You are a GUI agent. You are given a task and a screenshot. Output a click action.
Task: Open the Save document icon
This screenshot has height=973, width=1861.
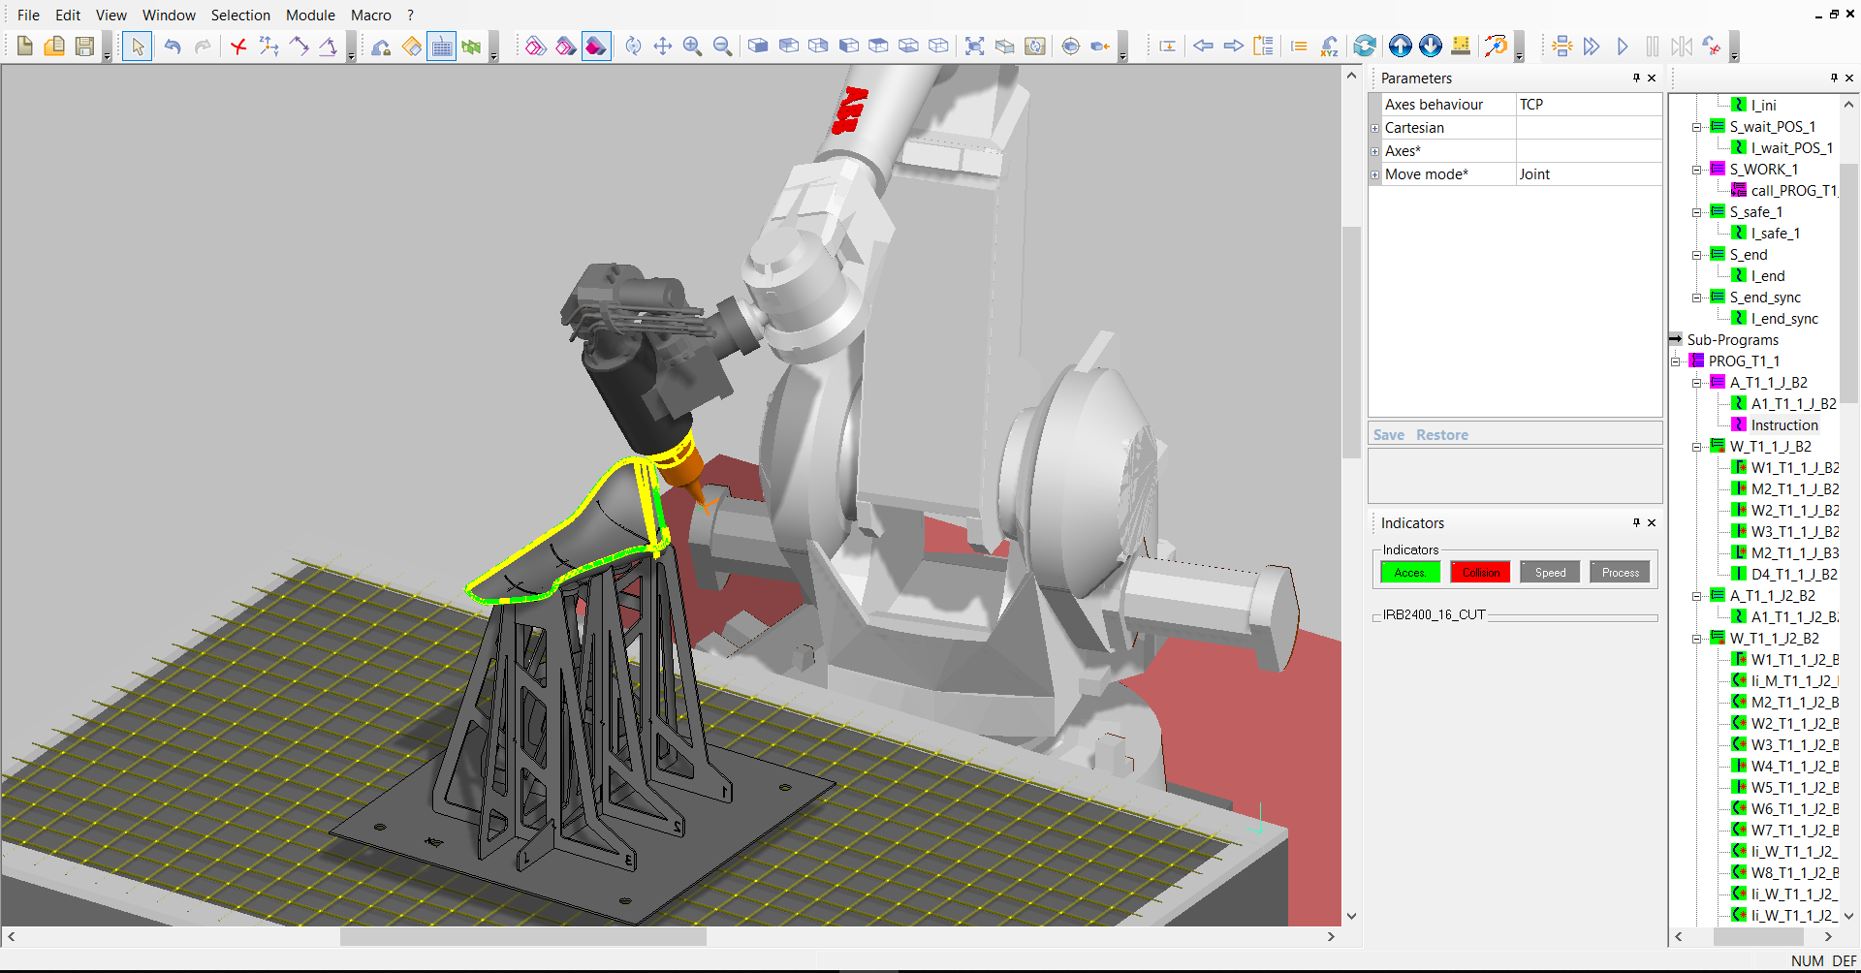coord(83,46)
